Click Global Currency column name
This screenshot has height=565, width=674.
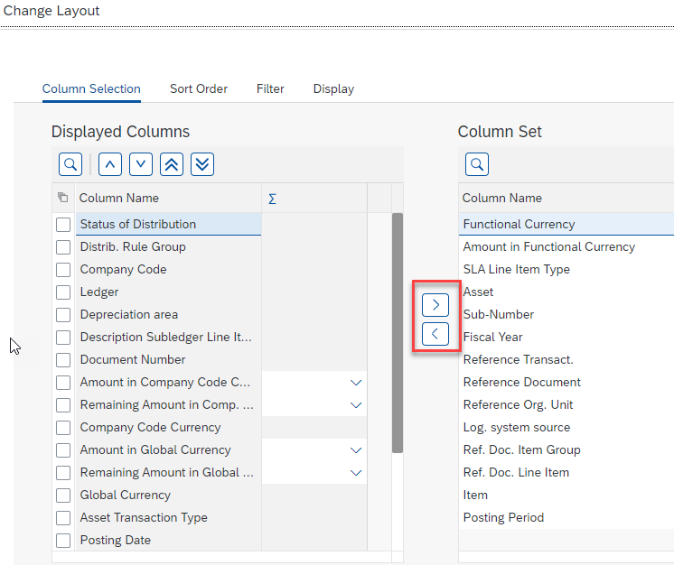click(x=126, y=495)
